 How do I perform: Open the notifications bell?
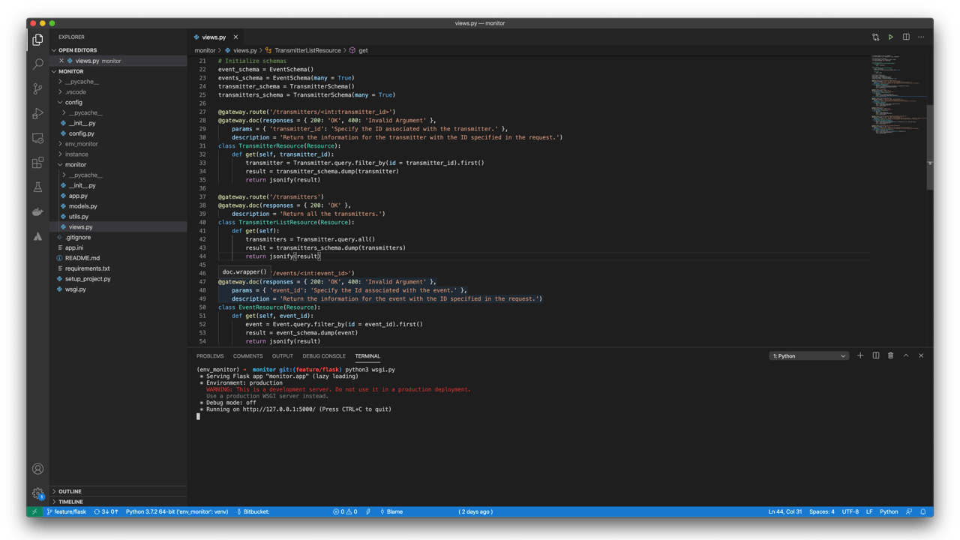click(923, 511)
